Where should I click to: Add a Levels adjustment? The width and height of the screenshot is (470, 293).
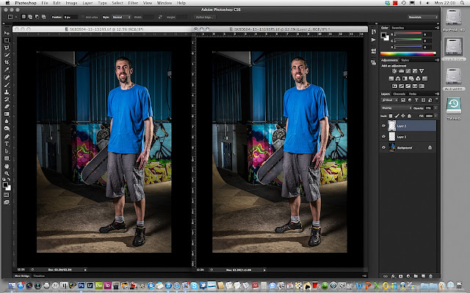pyautogui.click(x=402, y=71)
